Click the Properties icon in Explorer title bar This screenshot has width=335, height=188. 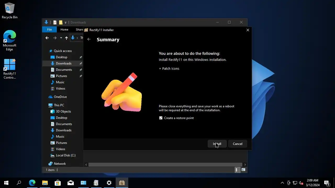click(55, 22)
